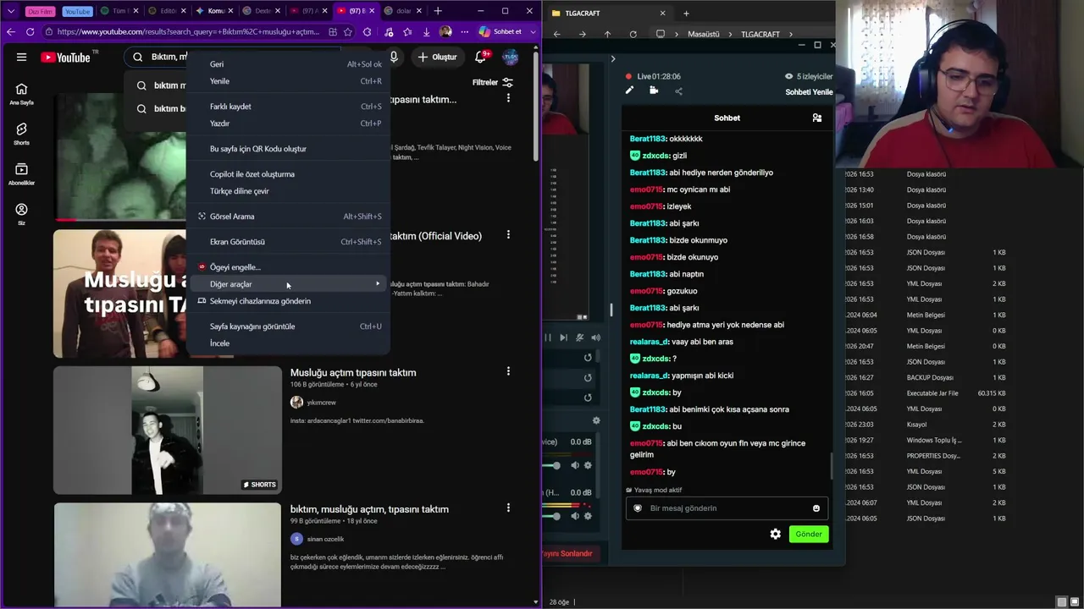1084x609 pixels.
Task: Click the Bir mesaj gönderin chat field
Action: click(x=725, y=508)
